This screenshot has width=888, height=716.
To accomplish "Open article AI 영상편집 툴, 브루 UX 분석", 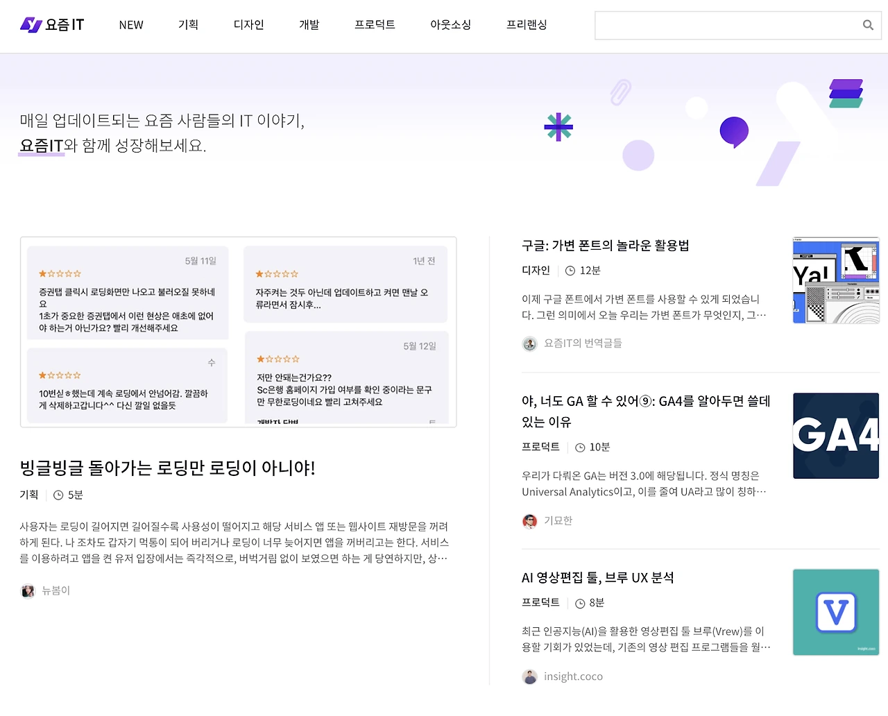I will coord(598,578).
